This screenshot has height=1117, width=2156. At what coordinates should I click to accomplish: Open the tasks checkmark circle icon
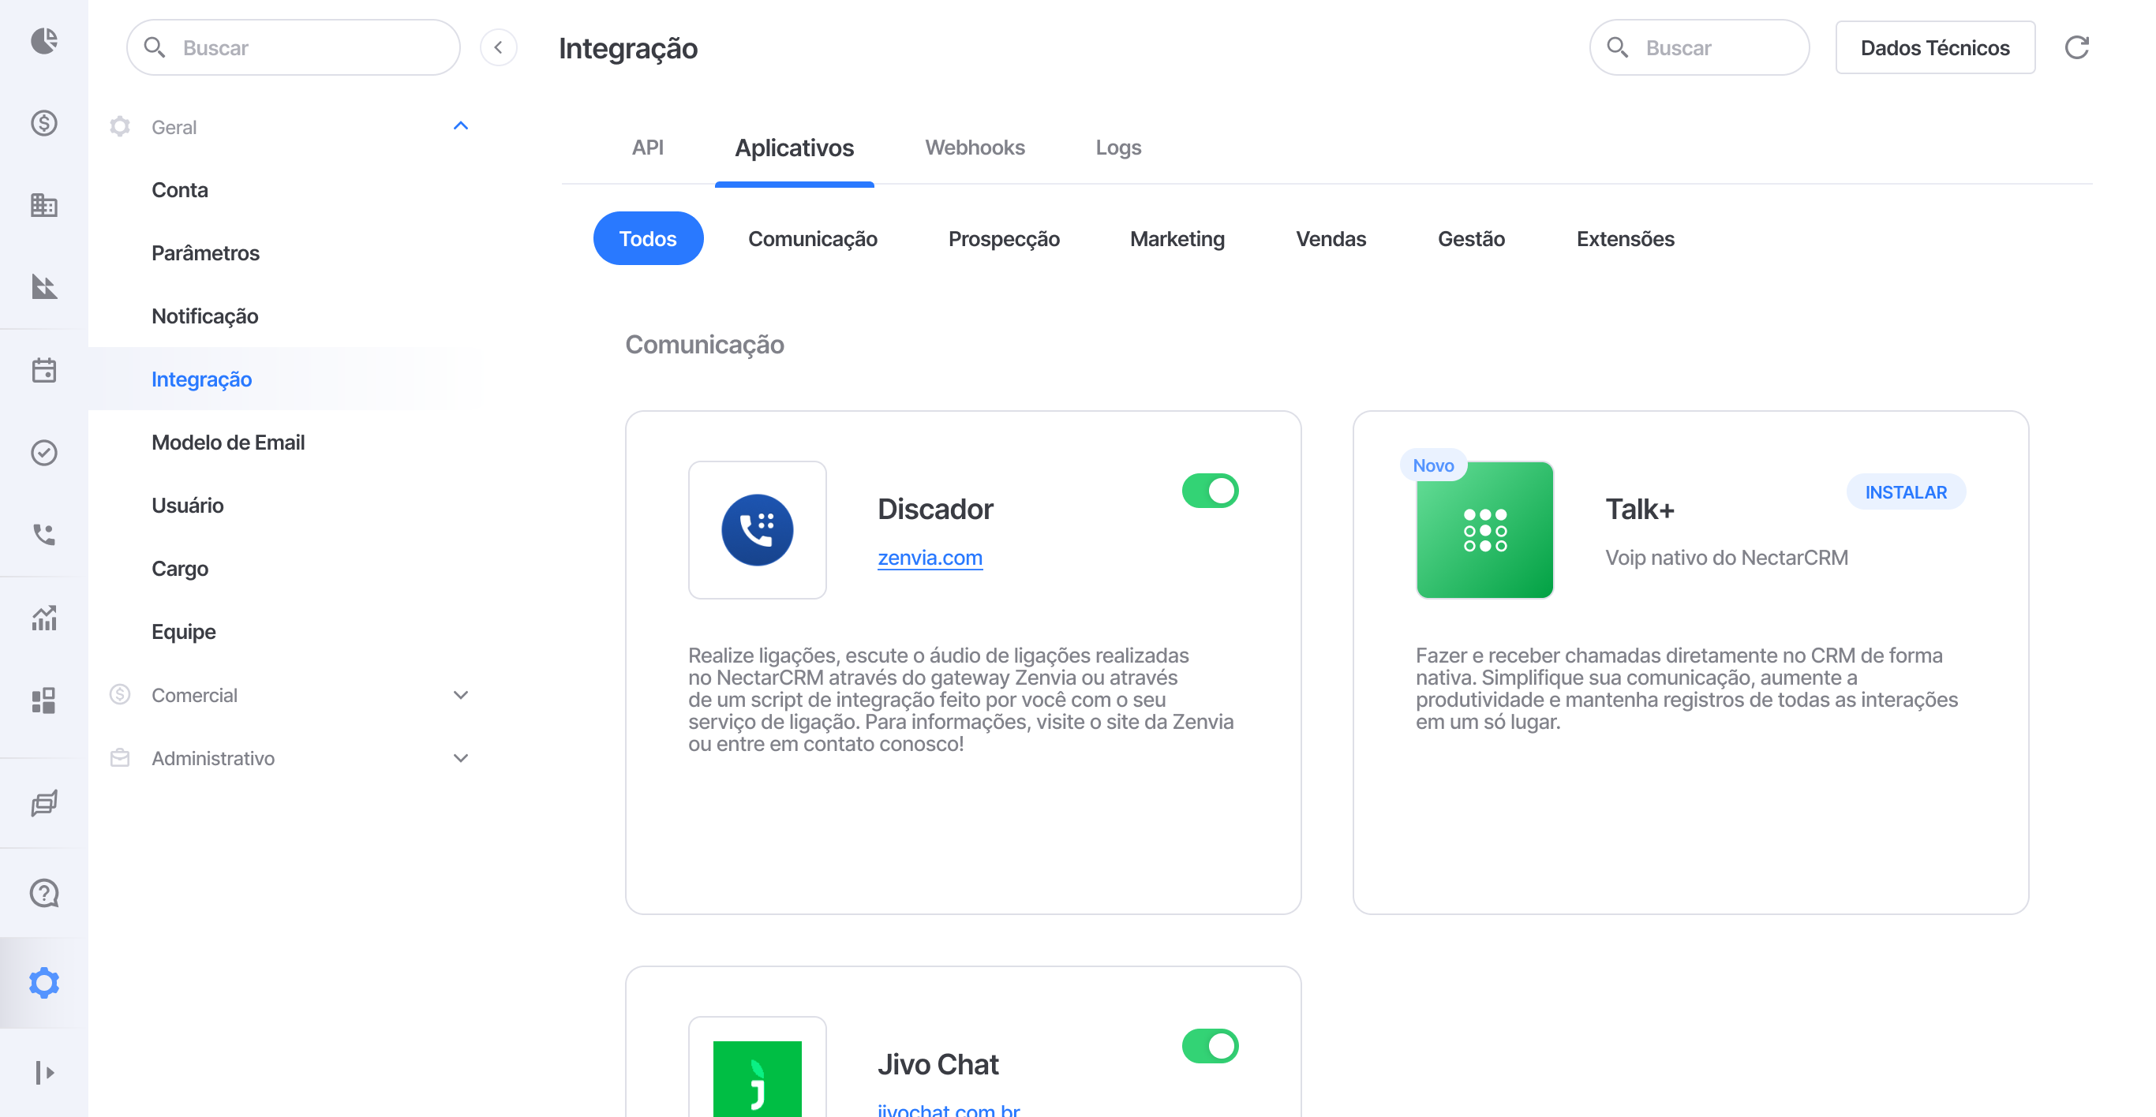43,453
